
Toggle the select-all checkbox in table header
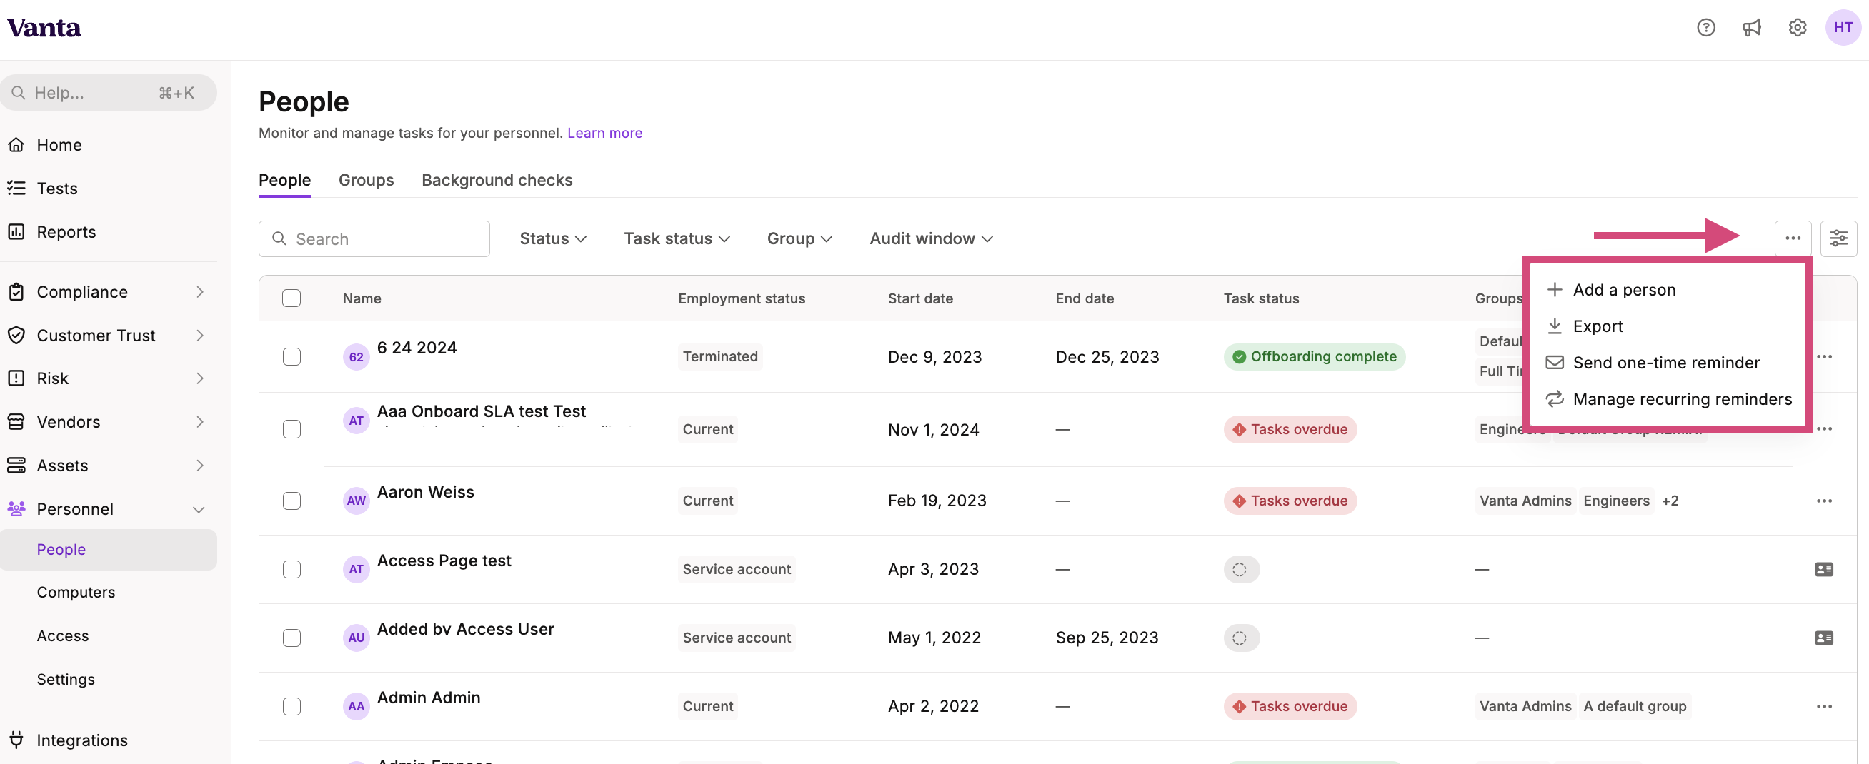point(291,298)
